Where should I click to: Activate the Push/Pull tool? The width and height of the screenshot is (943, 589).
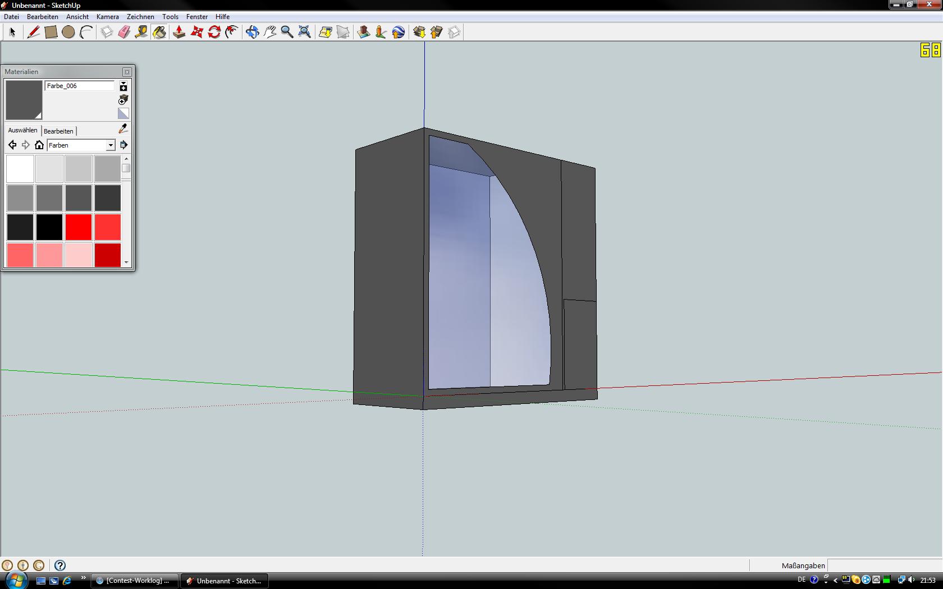[x=179, y=32]
